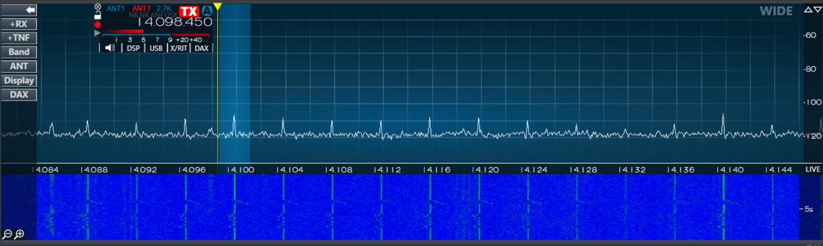Click the 14.124 frequency label
This screenshot has height=246, width=823.
click(x=534, y=169)
